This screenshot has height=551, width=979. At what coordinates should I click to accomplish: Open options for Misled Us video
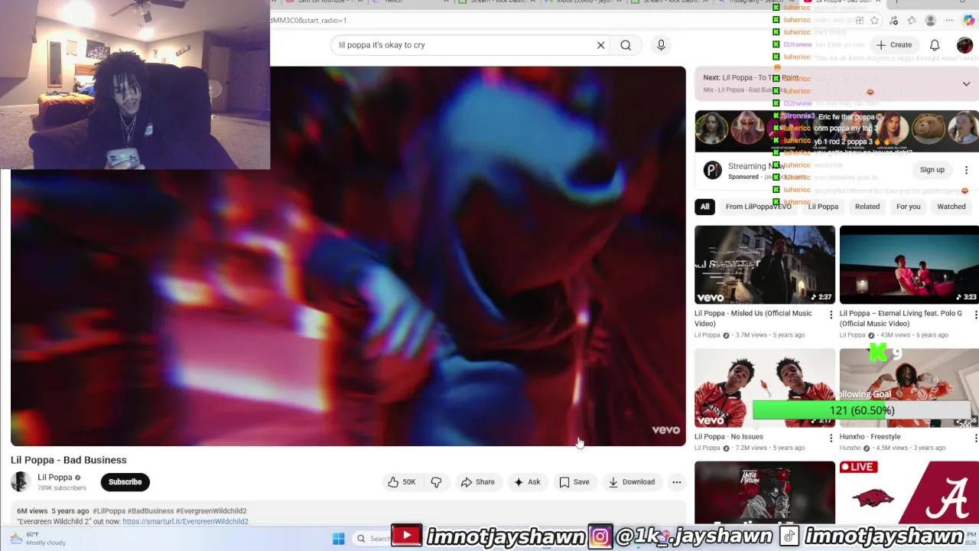(831, 314)
